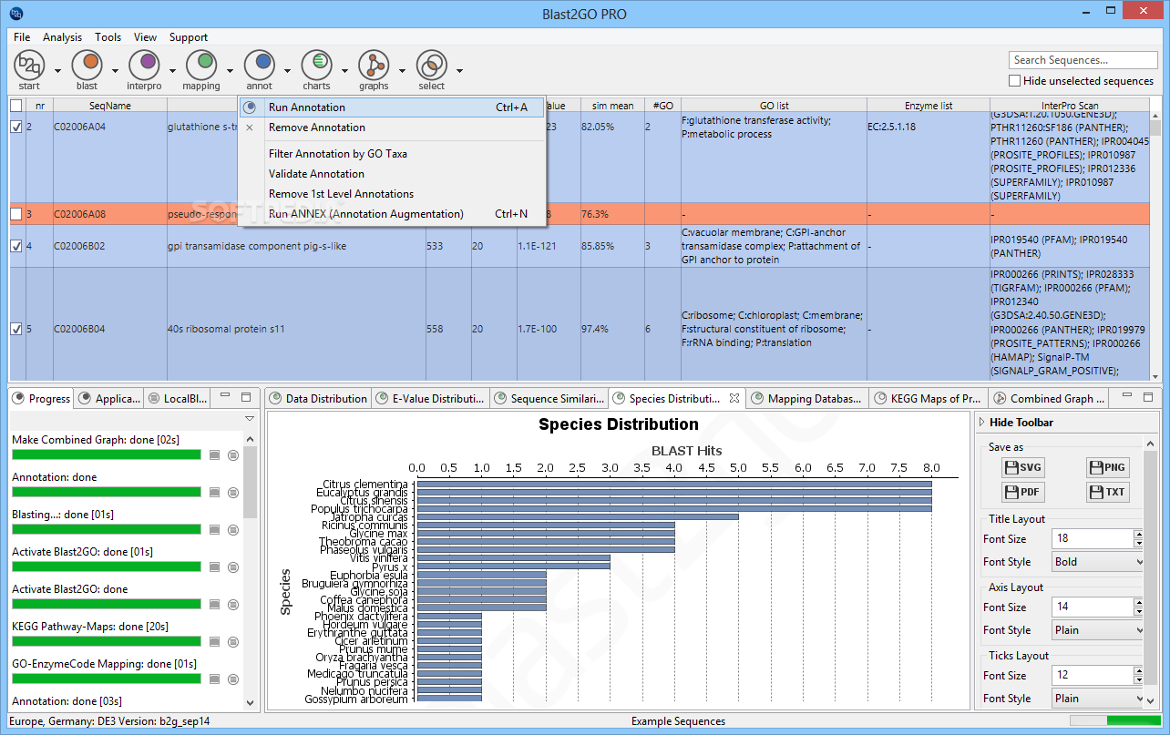Open the Tools menu
Screen dimensions: 1170x735
[108, 37]
